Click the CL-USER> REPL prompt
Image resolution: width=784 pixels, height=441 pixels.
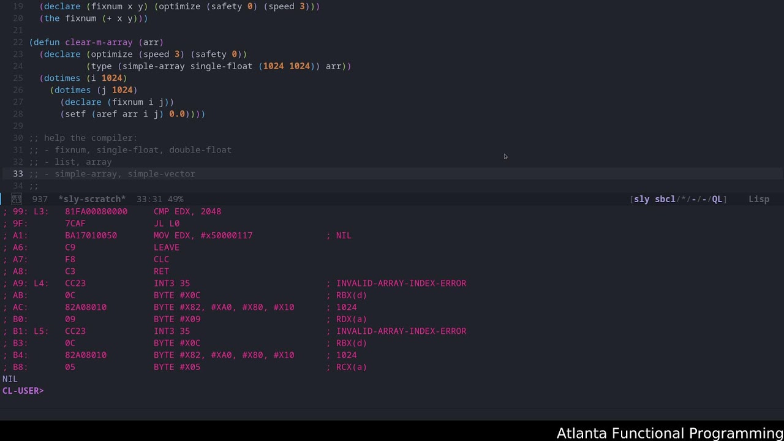[x=23, y=391]
